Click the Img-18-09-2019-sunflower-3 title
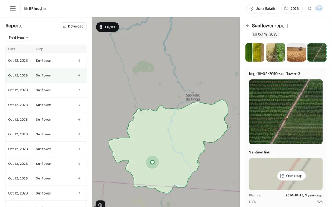Image resolution: width=332 pixels, height=207 pixels. tap(274, 74)
